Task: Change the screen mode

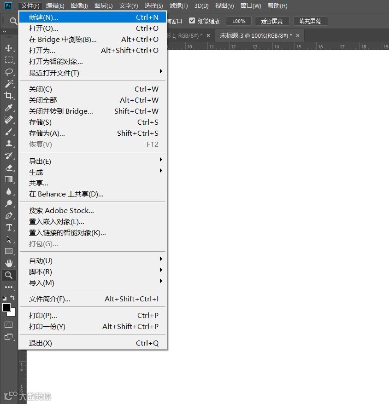Action: click(x=8, y=337)
